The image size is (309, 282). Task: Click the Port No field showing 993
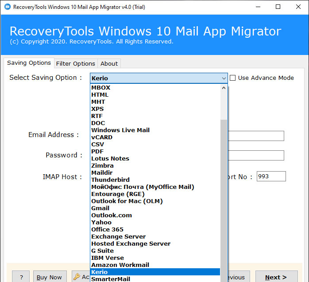(271, 176)
